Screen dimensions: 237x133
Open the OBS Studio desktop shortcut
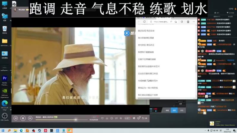click(4, 117)
